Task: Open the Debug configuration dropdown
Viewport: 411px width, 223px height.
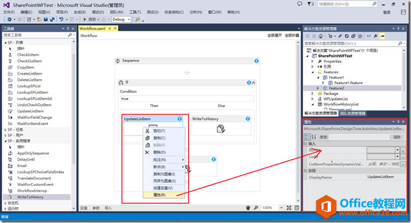Action: pyautogui.click(x=121, y=19)
